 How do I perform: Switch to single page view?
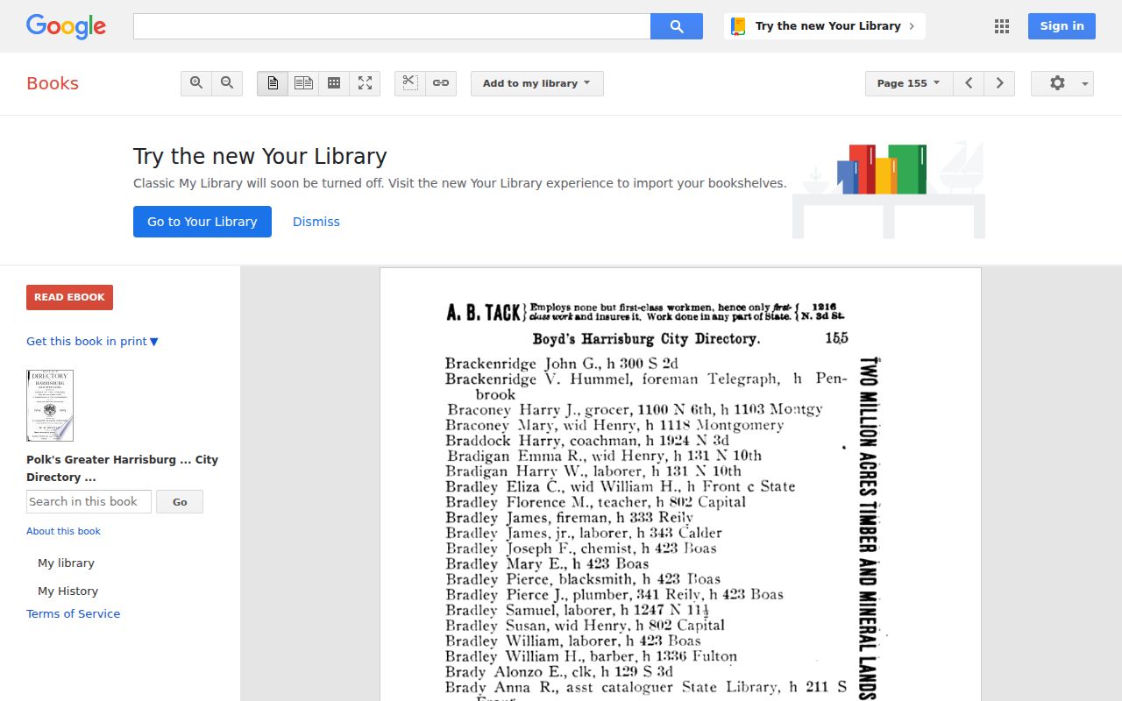point(273,83)
